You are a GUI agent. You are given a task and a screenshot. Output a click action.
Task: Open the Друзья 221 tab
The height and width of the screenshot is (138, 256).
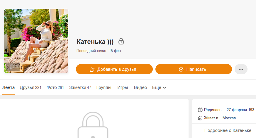point(30,87)
